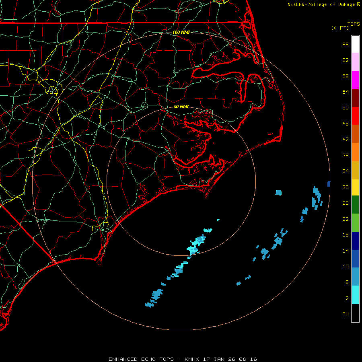Click the legend value 58

[346, 76]
